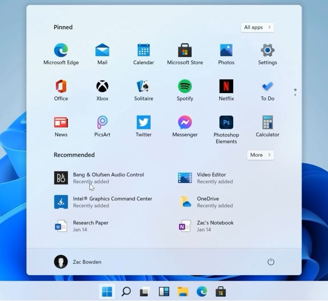The height and width of the screenshot is (301, 328).
Task: Open the News app
Action: [61, 126]
